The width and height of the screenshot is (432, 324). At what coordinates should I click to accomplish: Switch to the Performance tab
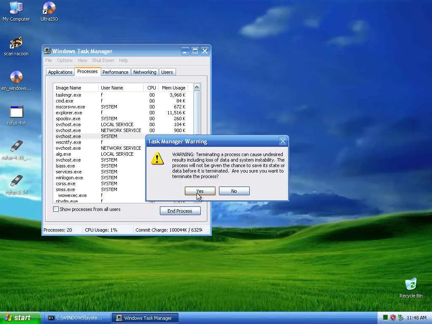click(116, 72)
